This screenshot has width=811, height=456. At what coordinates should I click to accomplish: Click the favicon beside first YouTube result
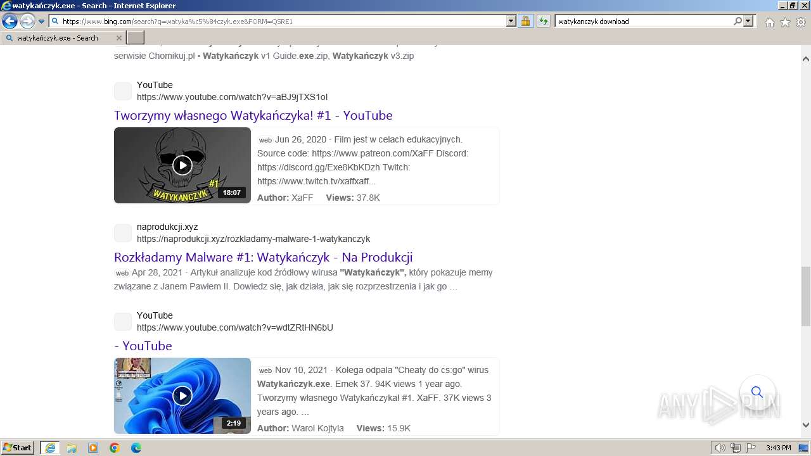[x=123, y=91]
